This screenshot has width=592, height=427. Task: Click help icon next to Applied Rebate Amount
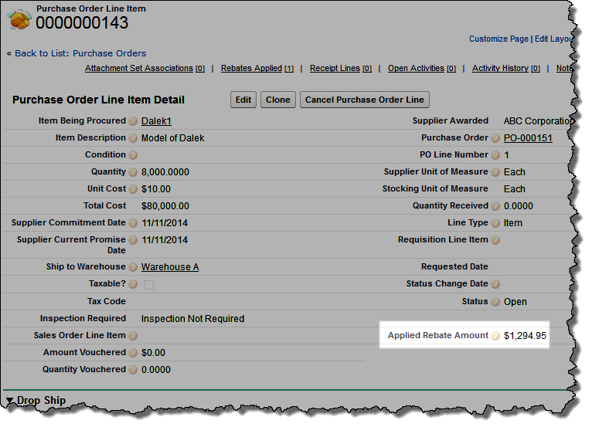[495, 336]
